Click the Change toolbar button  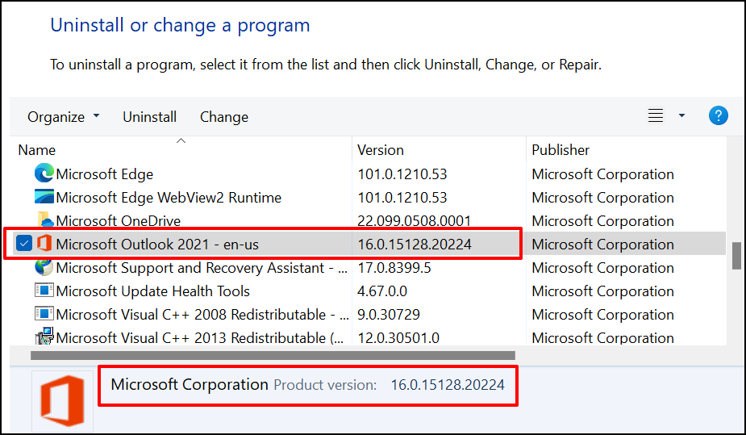point(223,117)
